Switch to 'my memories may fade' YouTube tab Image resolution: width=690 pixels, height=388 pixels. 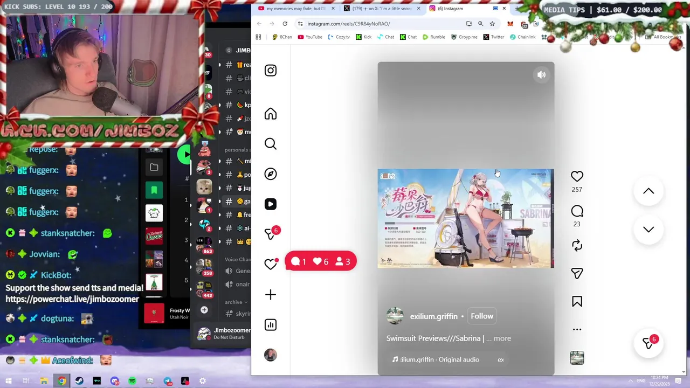pos(296,9)
